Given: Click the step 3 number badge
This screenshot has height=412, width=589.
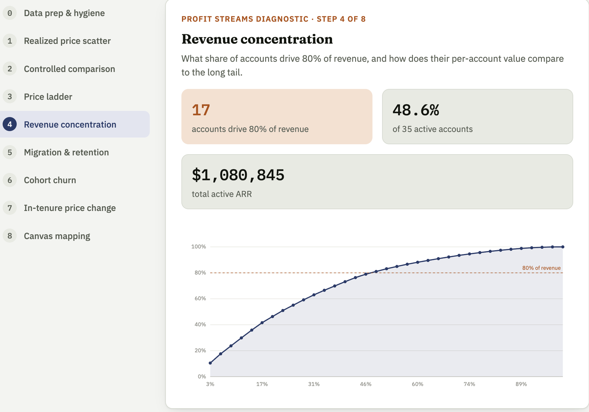Looking at the screenshot, I should click(x=10, y=97).
